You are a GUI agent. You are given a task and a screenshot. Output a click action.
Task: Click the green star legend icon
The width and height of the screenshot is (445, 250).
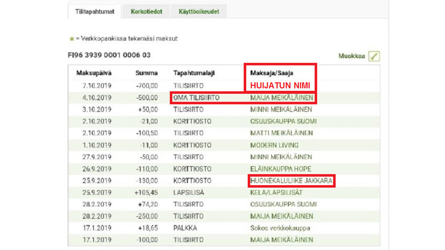pyautogui.click(x=72, y=39)
